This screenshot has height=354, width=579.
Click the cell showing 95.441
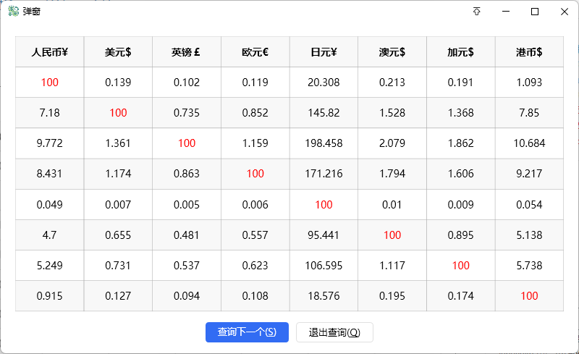(324, 235)
